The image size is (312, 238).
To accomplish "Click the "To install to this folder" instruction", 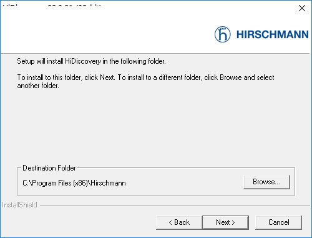I will tap(145, 81).
